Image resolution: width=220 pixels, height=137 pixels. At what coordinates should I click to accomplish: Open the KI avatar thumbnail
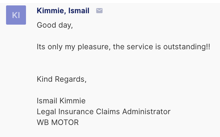16,15
